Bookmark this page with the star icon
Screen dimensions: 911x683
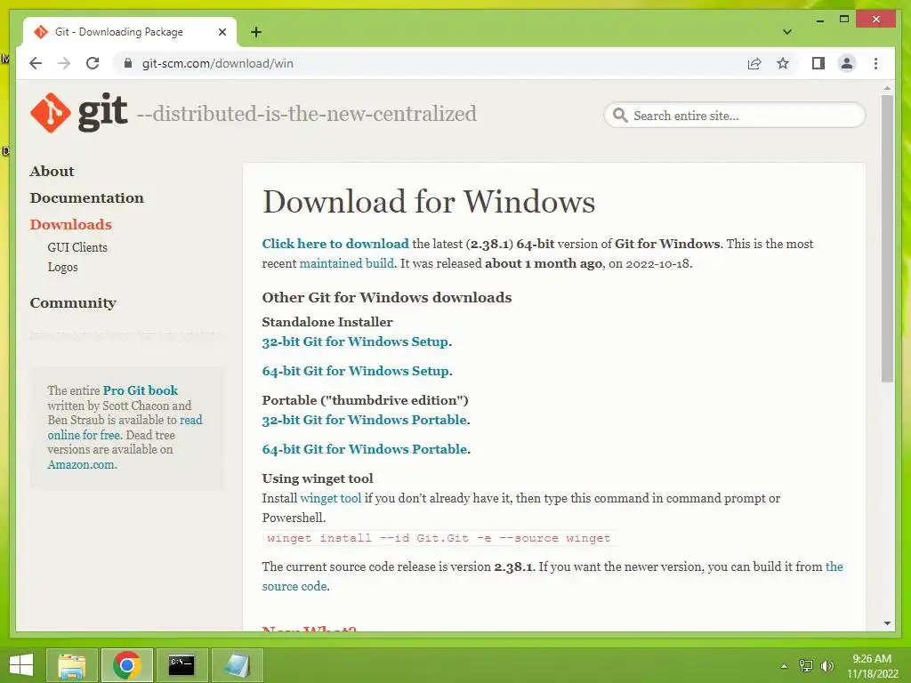[x=783, y=63]
